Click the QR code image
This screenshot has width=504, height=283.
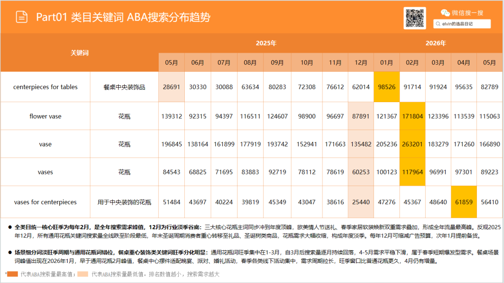tap(415, 18)
